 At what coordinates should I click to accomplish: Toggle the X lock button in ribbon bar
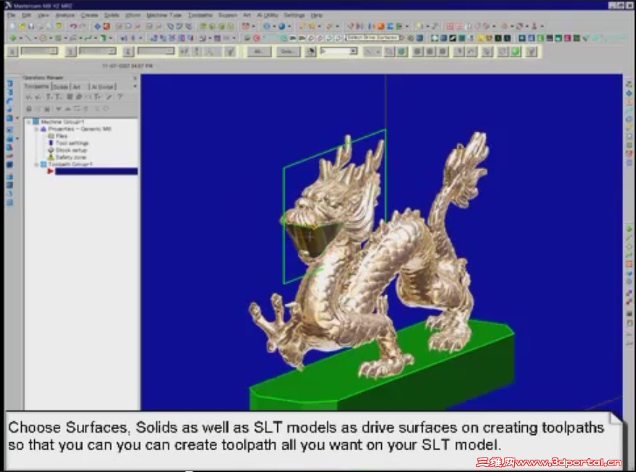point(12,51)
